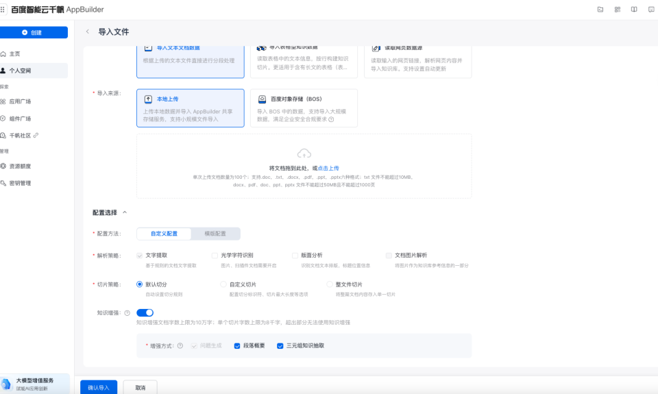The width and height of the screenshot is (658, 394).
Task: Open 资源额度 in the sidebar
Action: click(34, 166)
